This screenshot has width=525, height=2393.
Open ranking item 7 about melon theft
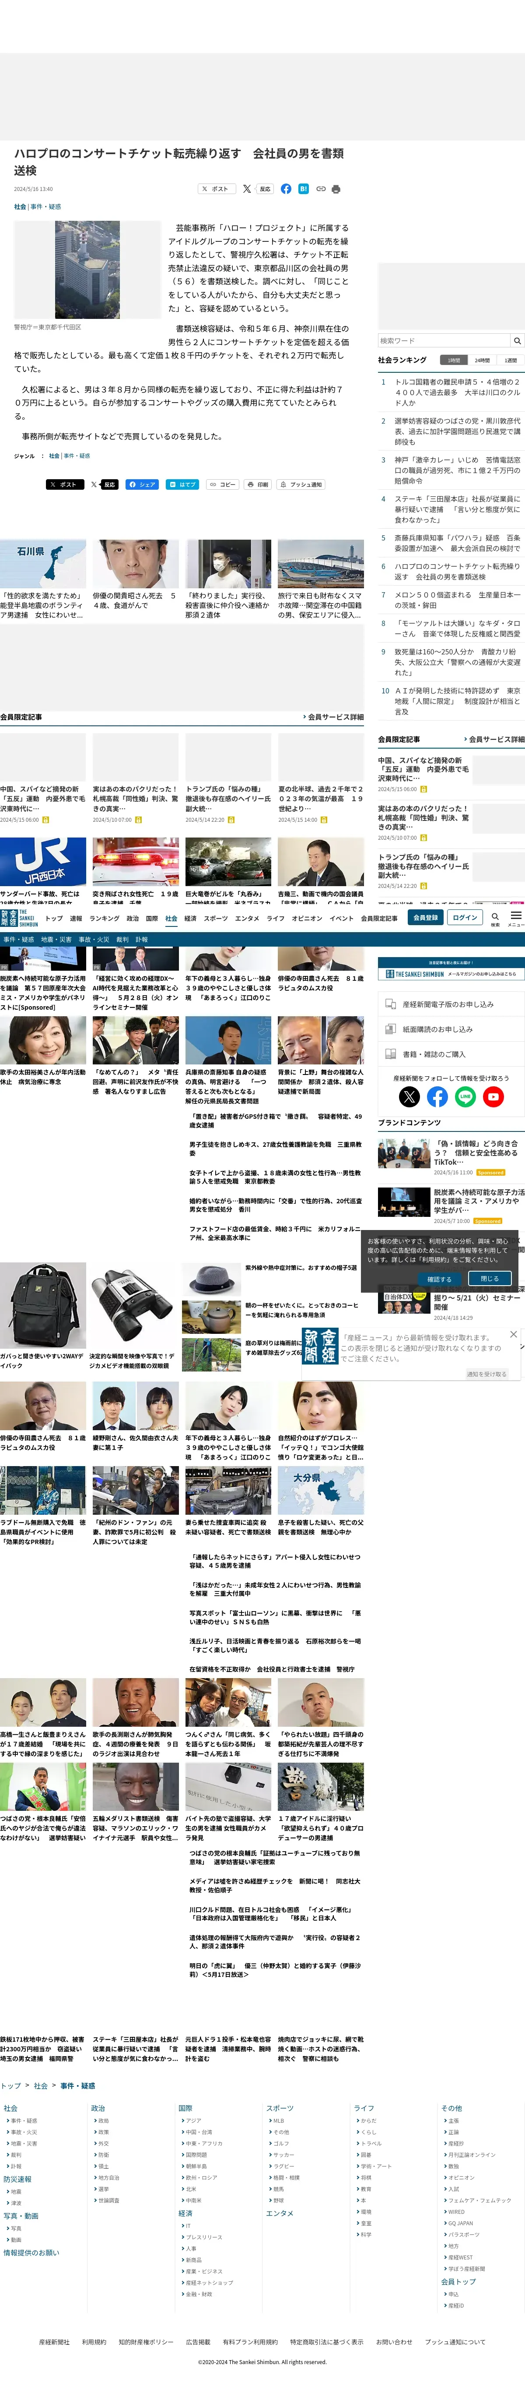pyautogui.click(x=457, y=599)
